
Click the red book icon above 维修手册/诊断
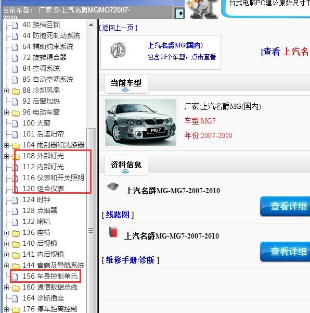coord(113,232)
